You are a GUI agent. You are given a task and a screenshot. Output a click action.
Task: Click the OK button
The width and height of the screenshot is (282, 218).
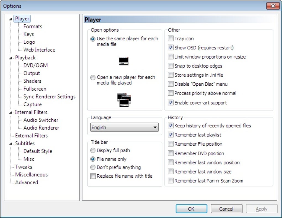coord(191,209)
